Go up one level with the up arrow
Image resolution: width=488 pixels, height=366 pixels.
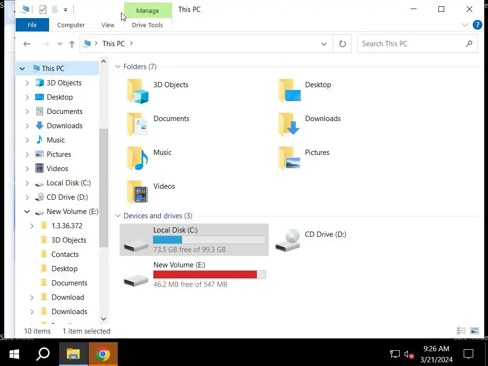click(x=72, y=44)
